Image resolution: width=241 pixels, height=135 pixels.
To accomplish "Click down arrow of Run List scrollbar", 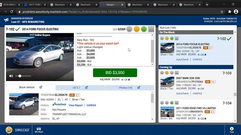I will coord(235,121).
